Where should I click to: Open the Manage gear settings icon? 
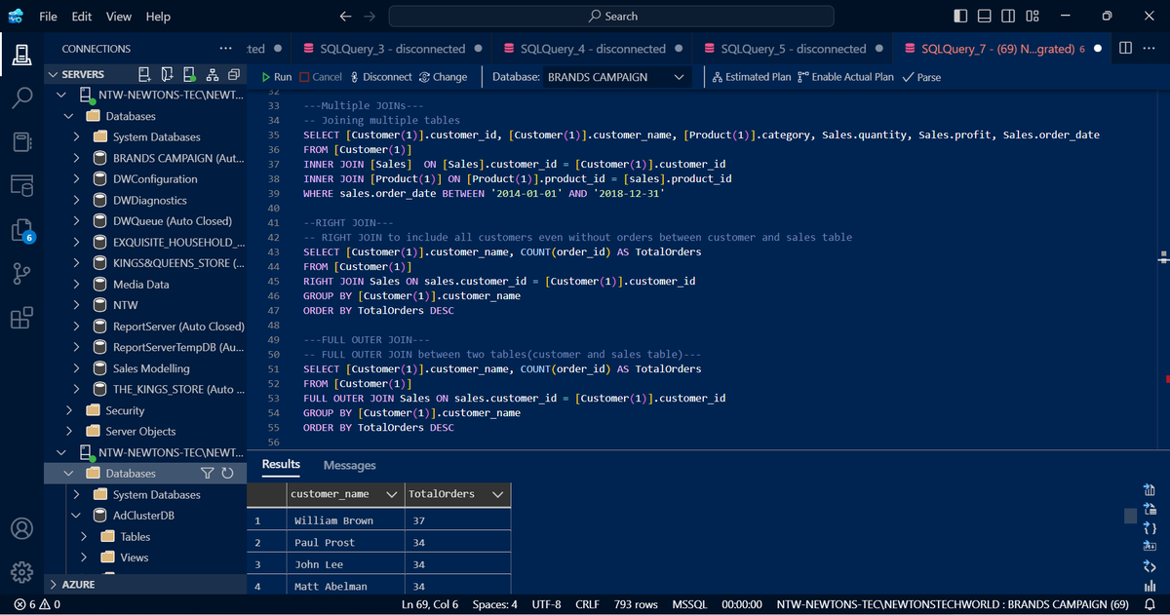click(x=21, y=572)
